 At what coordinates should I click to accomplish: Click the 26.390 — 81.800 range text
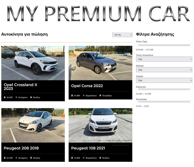(x=144, y=94)
